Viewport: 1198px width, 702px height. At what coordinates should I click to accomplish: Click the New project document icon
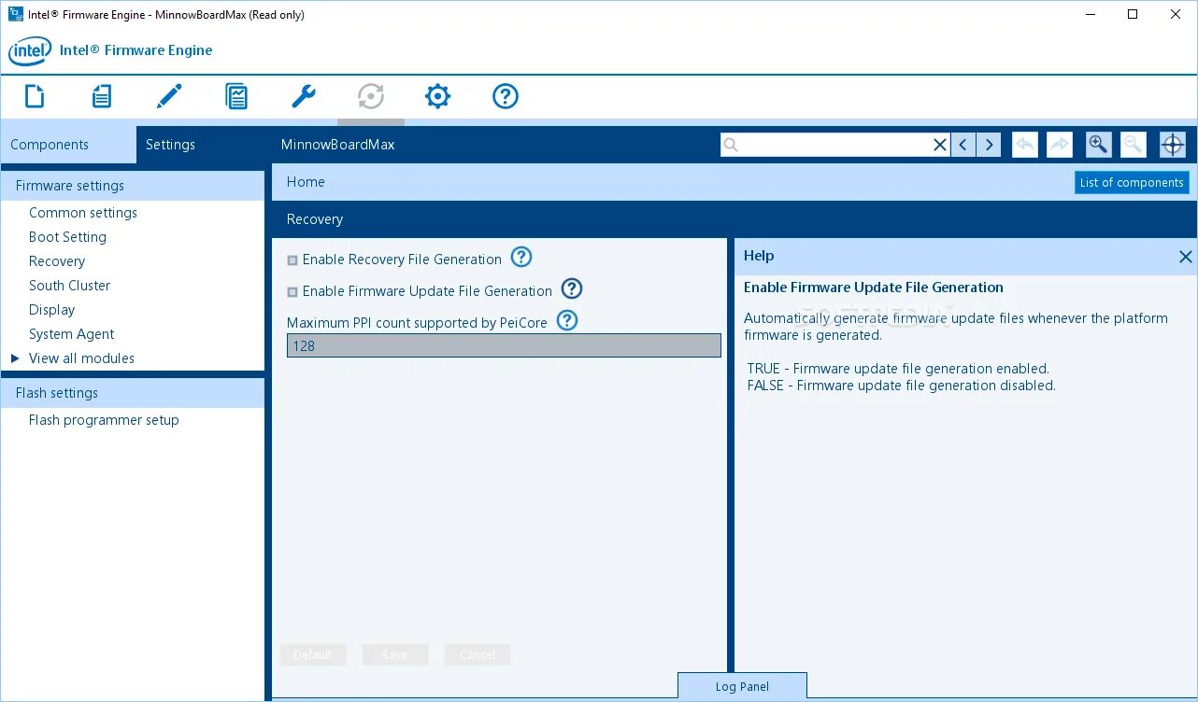[35, 96]
